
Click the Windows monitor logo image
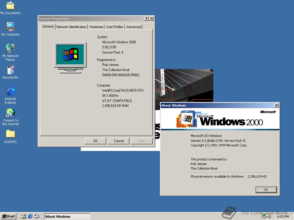tap(70, 58)
